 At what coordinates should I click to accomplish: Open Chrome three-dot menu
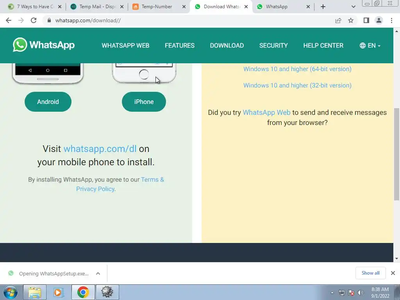(x=391, y=20)
